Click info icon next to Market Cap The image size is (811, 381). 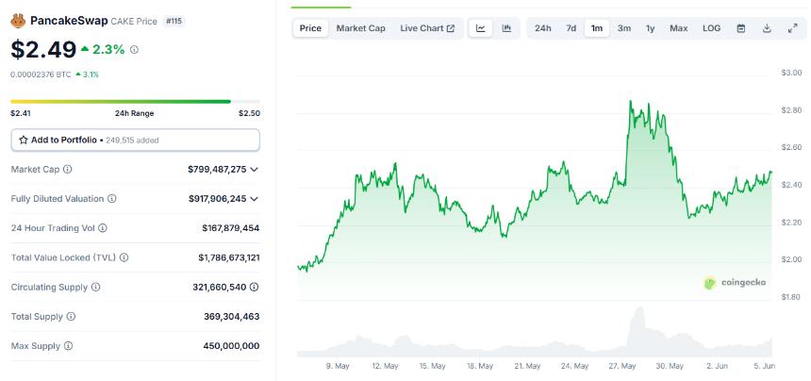click(x=67, y=169)
